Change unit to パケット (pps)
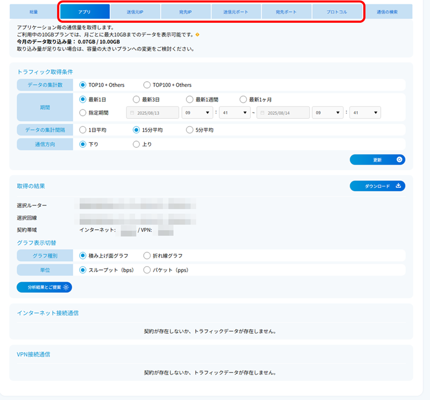Image resolution: width=430 pixels, height=400 pixels. tap(147, 270)
